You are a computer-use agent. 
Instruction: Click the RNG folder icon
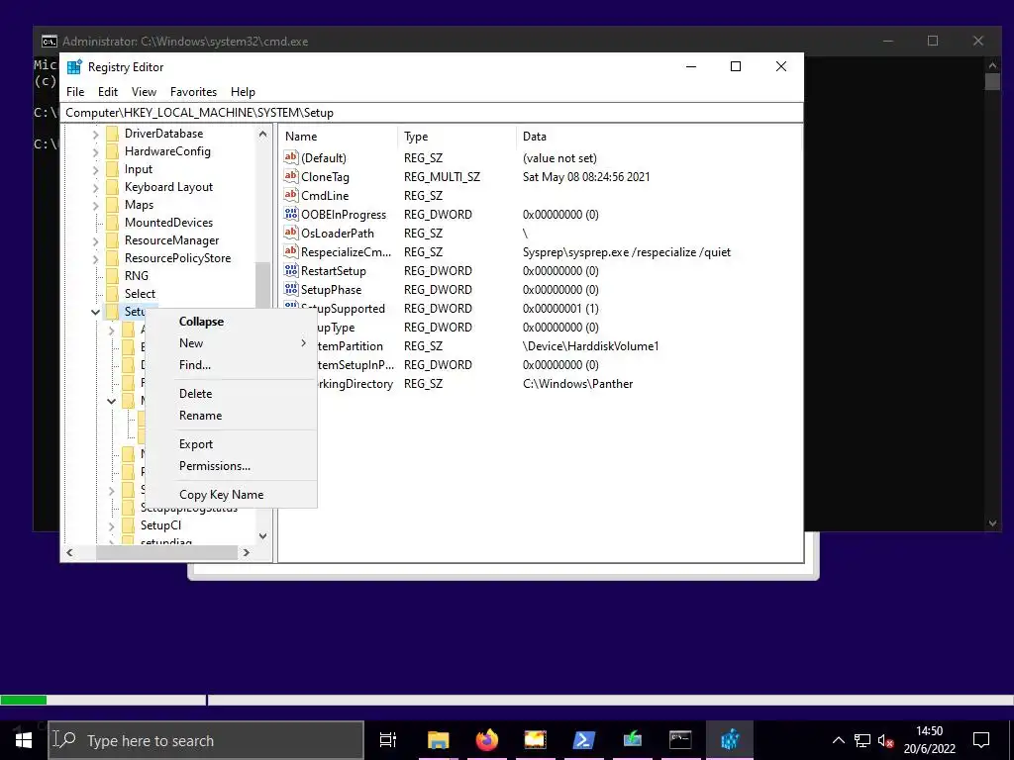pos(113,276)
